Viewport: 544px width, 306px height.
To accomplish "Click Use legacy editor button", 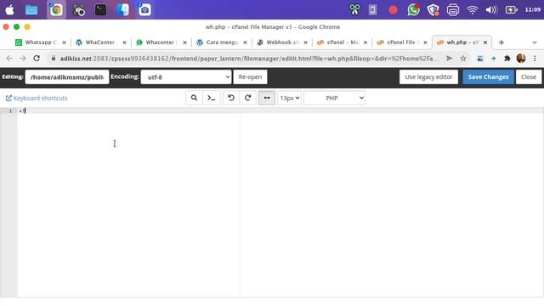I will [x=428, y=77].
